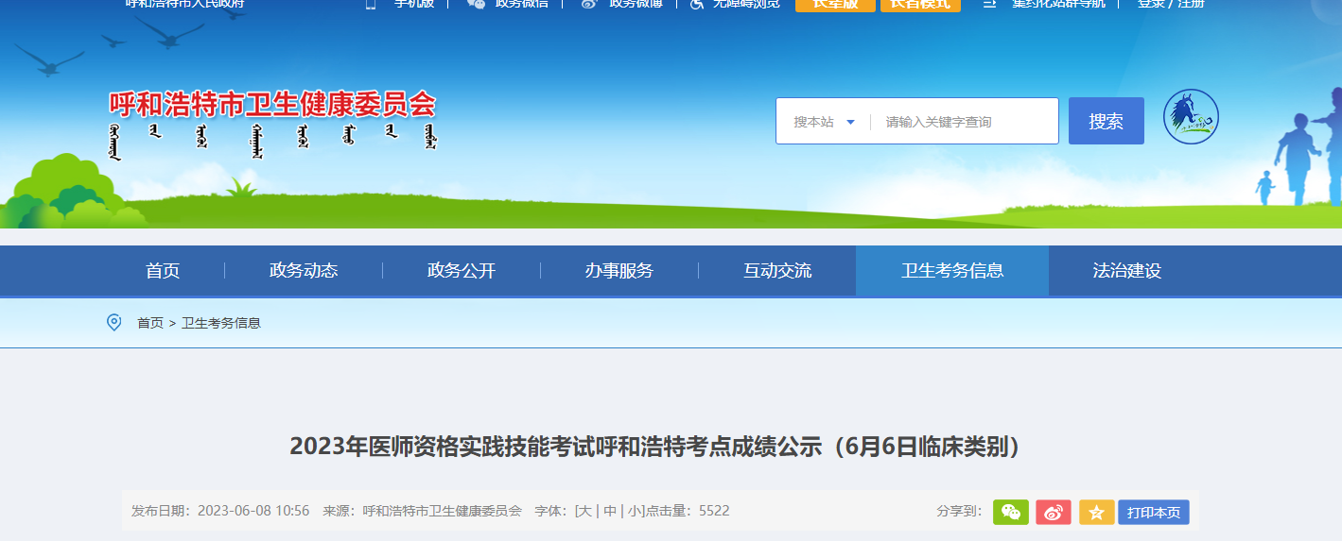
Task: Click the 政务微信 link text
Action: [x=522, y=4]
